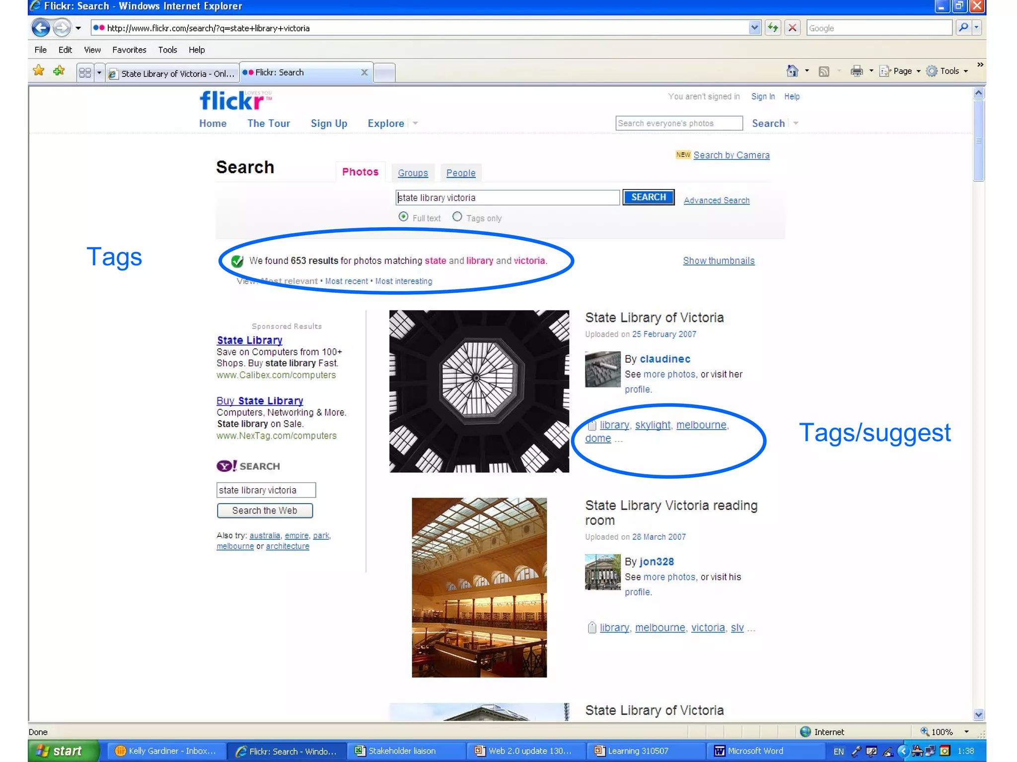Open the Explore dropdown arrow

(415, 124)
